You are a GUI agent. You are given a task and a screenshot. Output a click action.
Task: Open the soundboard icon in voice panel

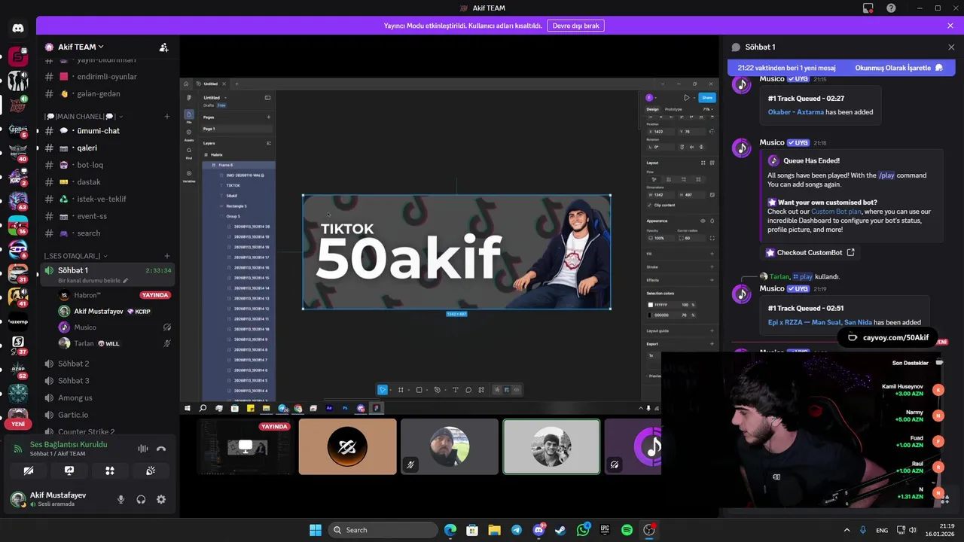tap(151, 470)
